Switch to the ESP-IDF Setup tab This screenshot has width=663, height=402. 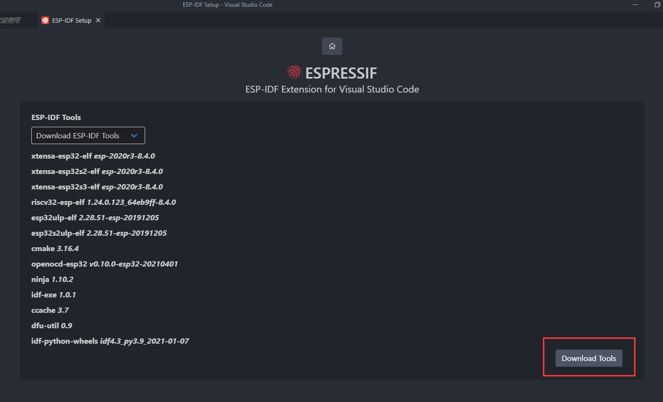point(71,21)
